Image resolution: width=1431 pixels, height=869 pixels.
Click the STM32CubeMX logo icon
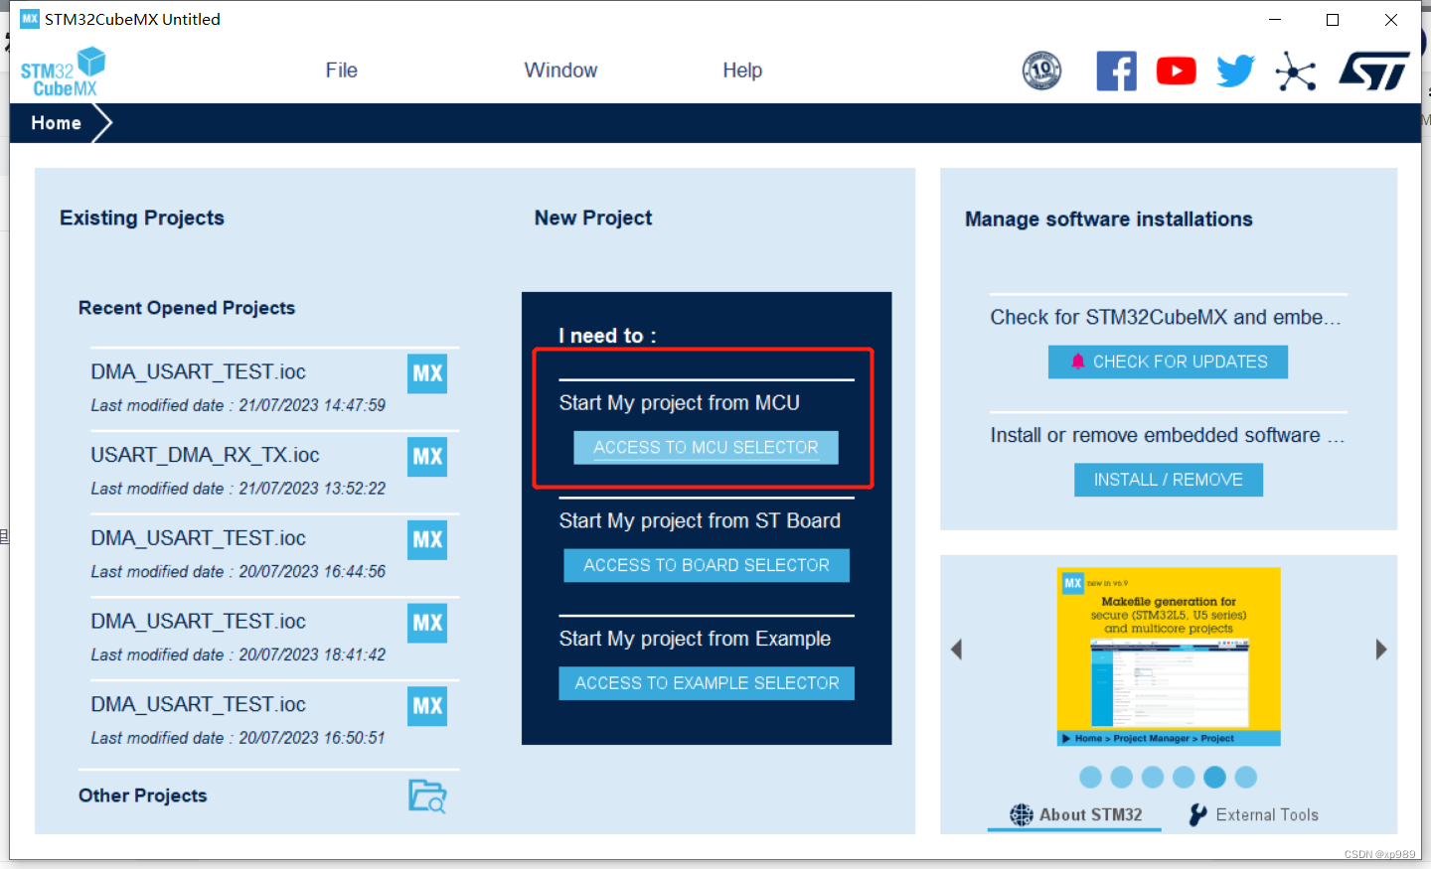(63, 72)
